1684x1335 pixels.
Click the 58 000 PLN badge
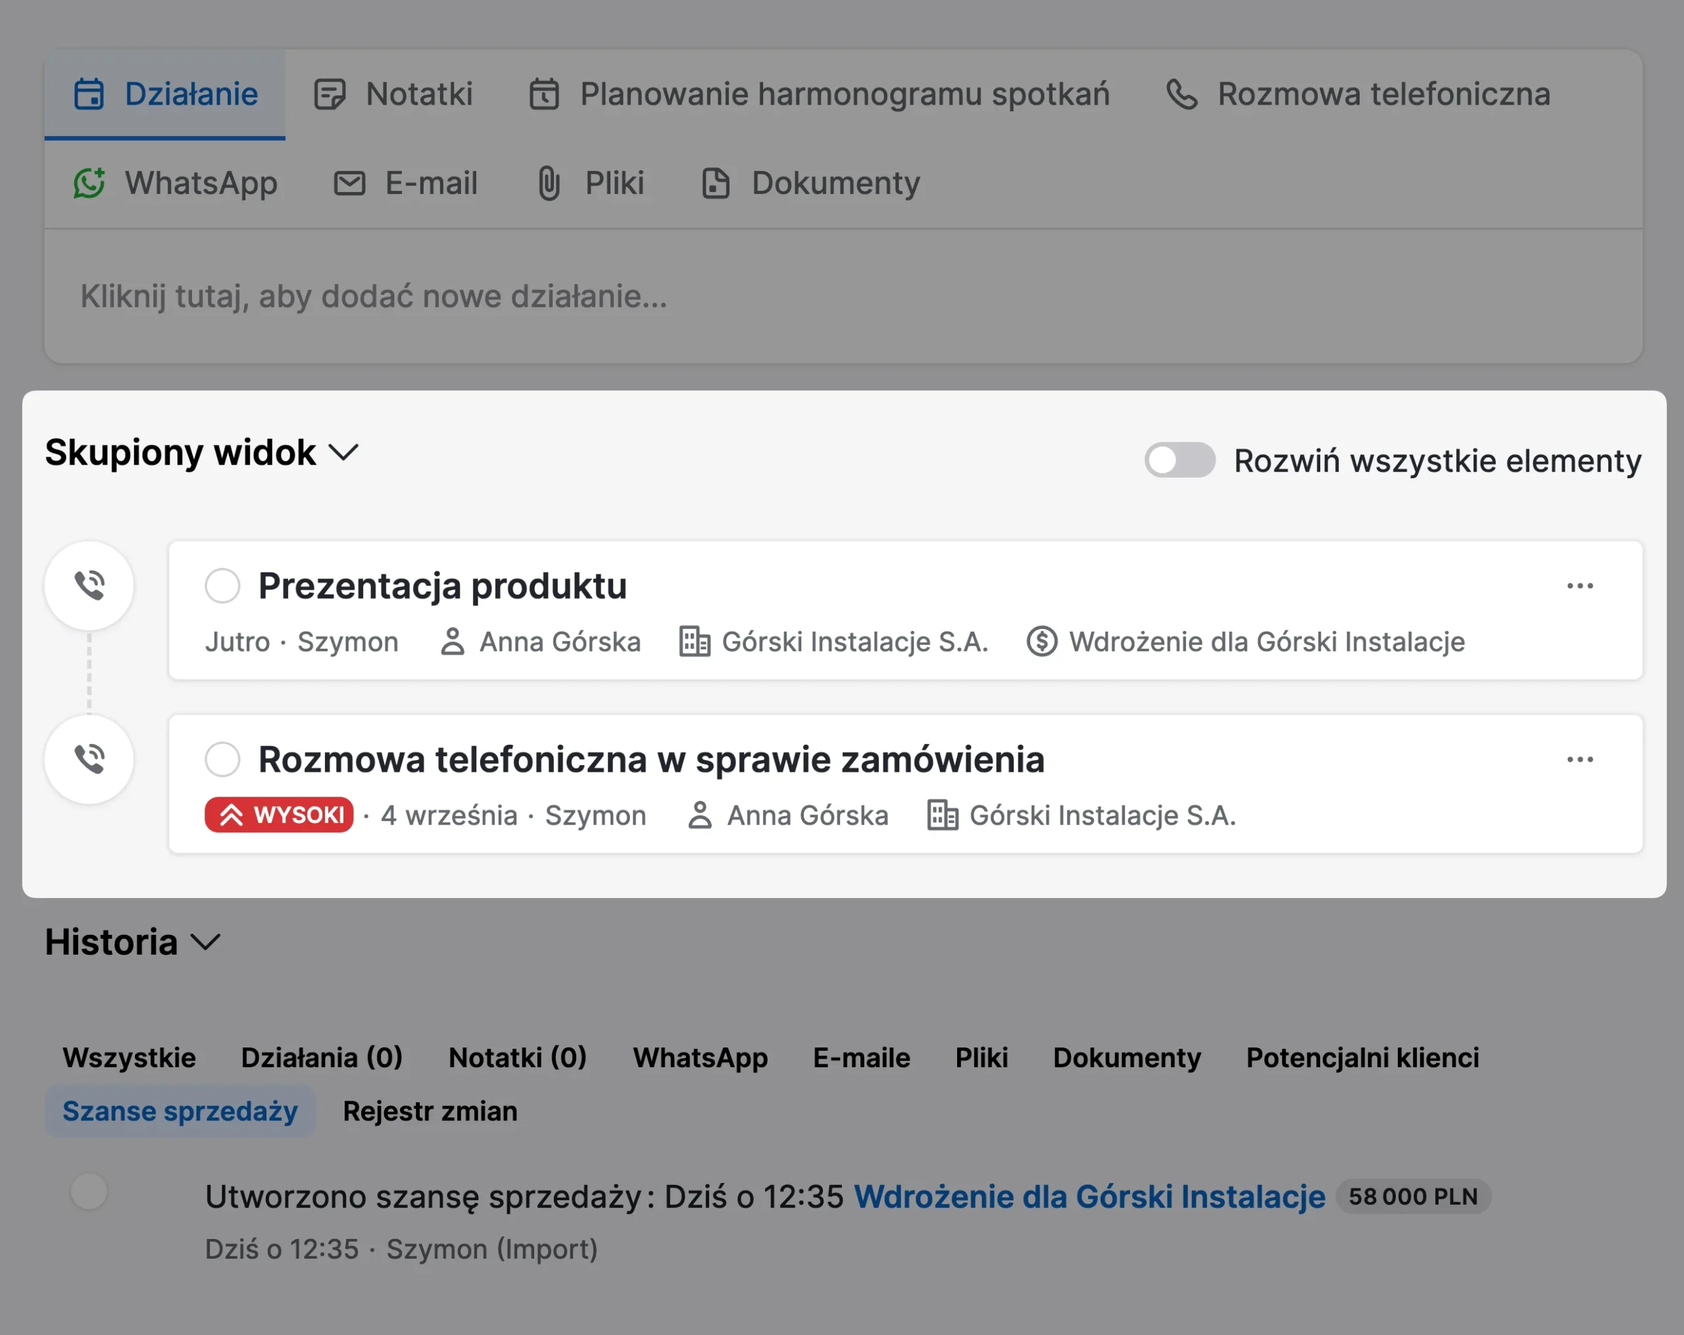[1413, 1196]
